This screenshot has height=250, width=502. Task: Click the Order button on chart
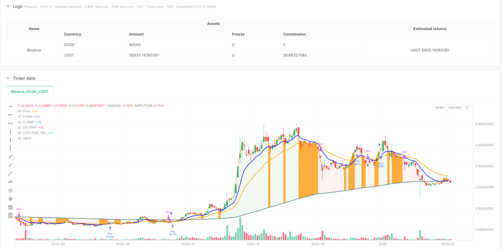pos(440,107)
